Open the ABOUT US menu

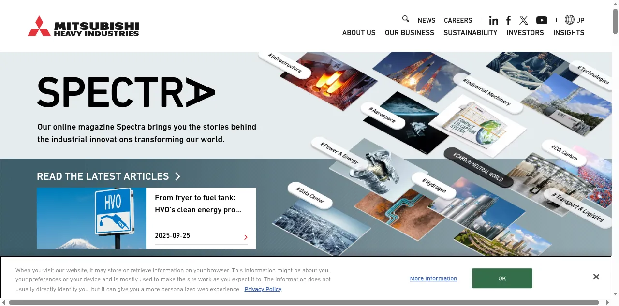coord(359,33)
